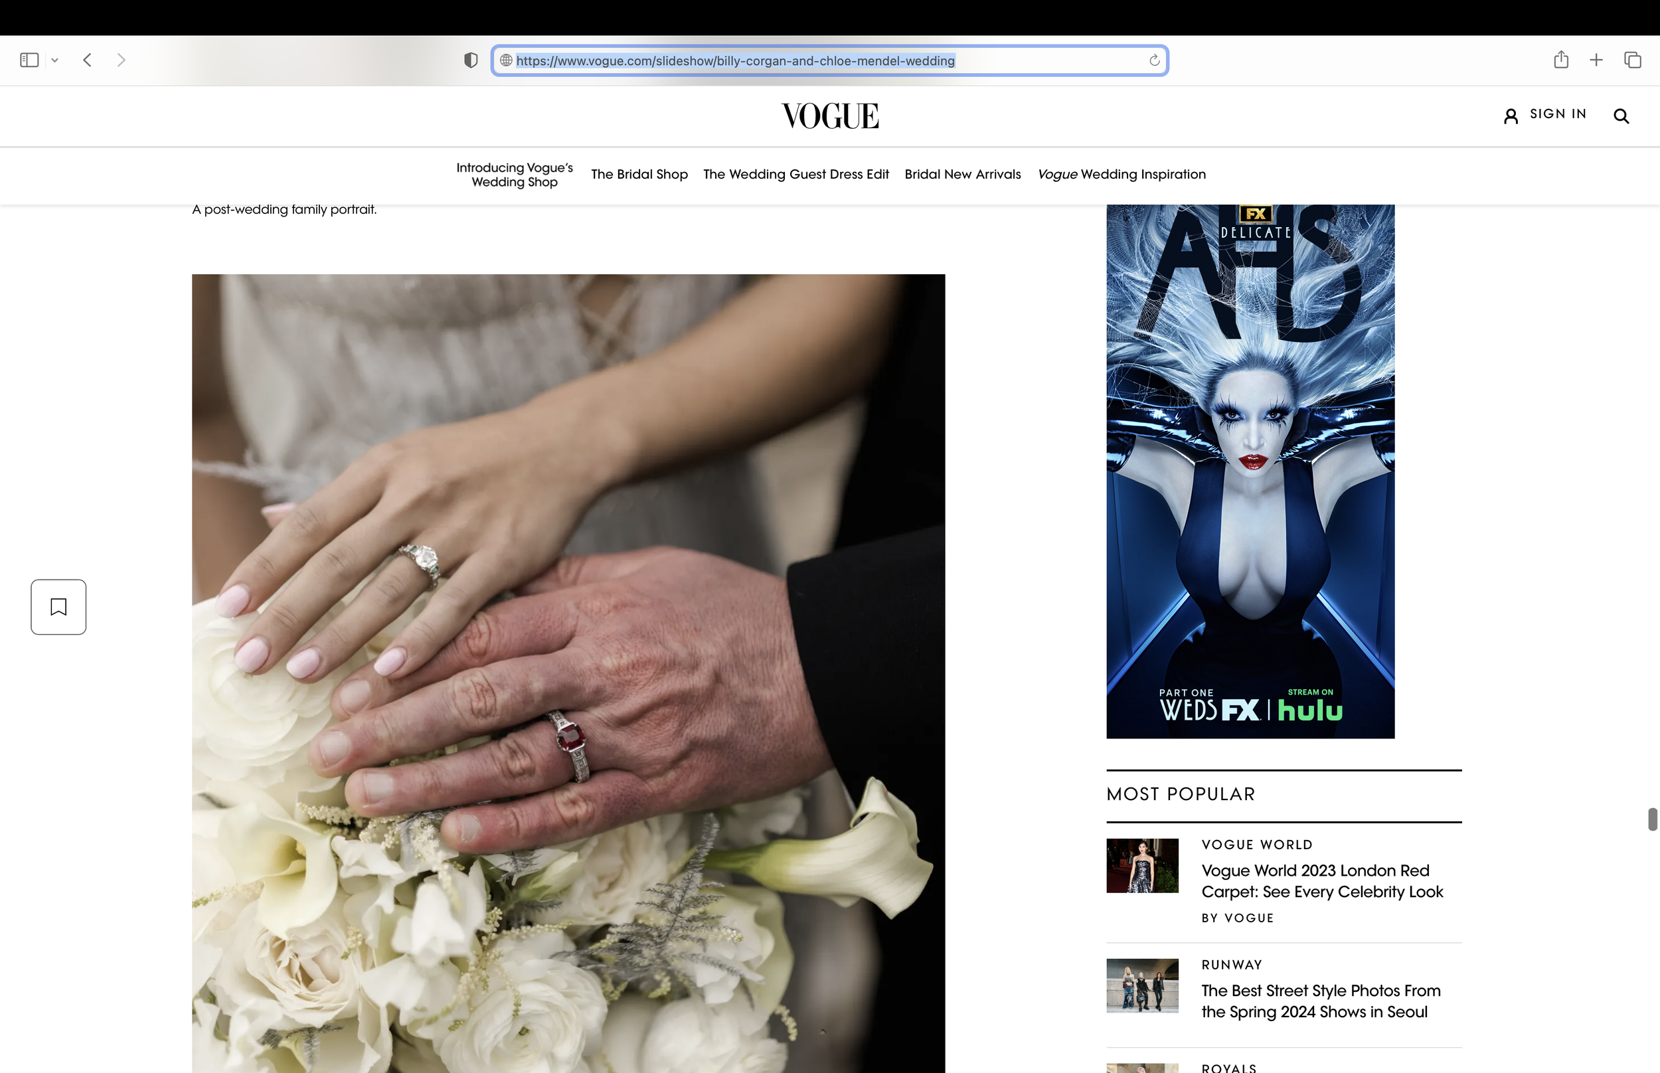
Task: Read Vogue World 2023 London Red Carpet article
Action: coord(1321,880)
